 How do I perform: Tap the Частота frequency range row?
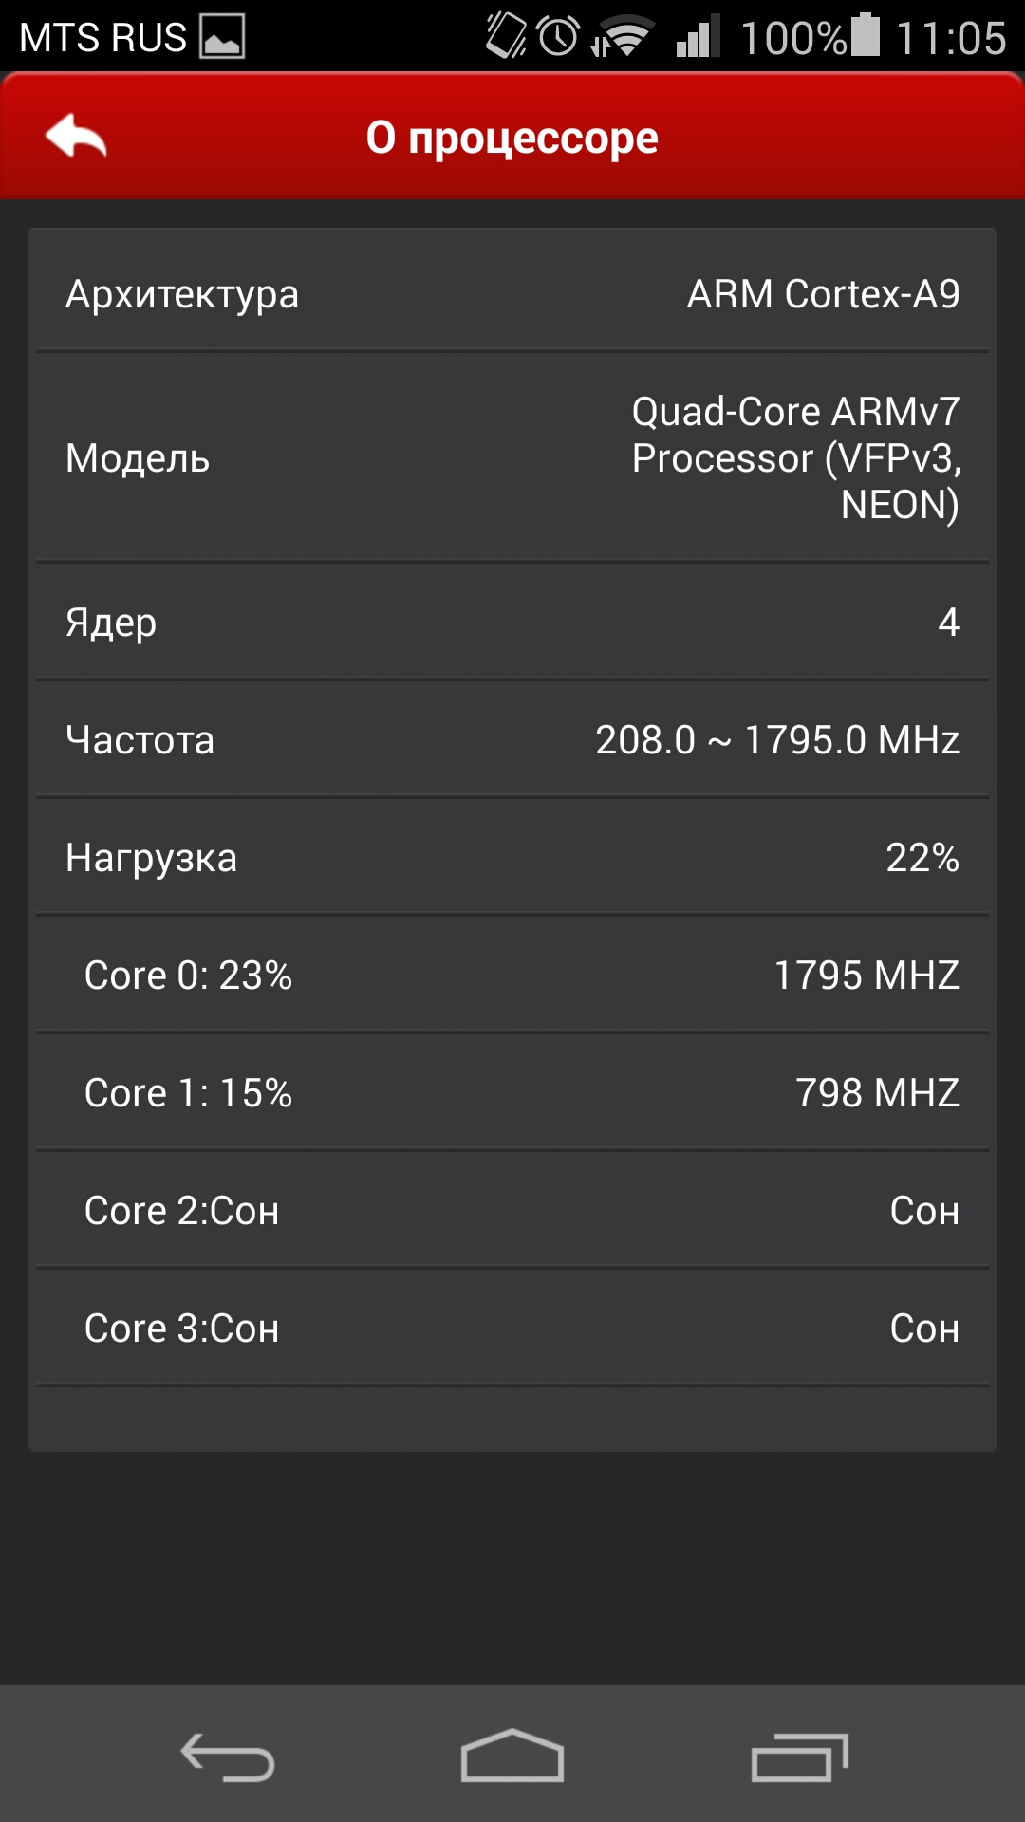click(512, 739)
